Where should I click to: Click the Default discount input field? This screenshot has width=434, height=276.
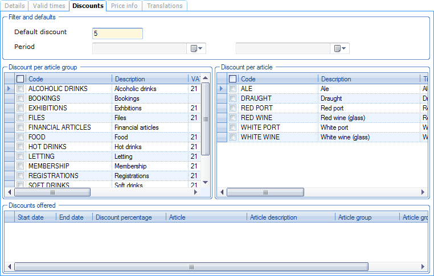click(x=117, y=34)
